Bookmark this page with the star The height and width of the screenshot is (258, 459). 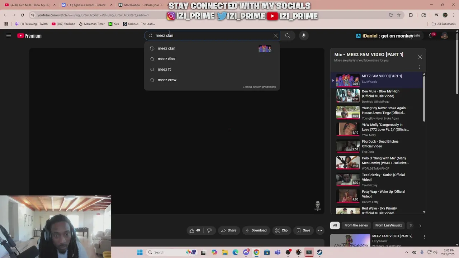(399, 15)
